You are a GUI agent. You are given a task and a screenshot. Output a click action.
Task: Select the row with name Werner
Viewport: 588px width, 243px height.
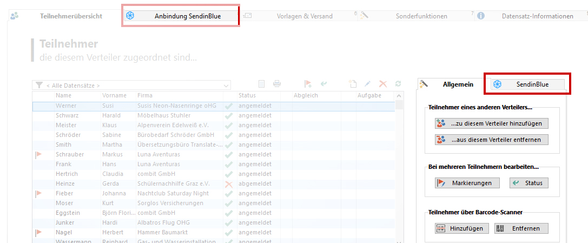point(214,106)
